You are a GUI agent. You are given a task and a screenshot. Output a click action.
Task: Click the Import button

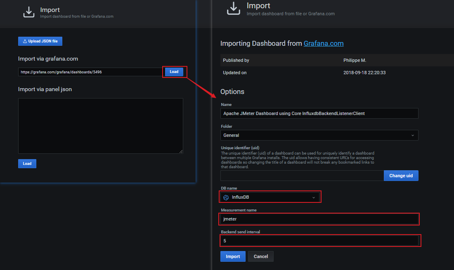233,256
